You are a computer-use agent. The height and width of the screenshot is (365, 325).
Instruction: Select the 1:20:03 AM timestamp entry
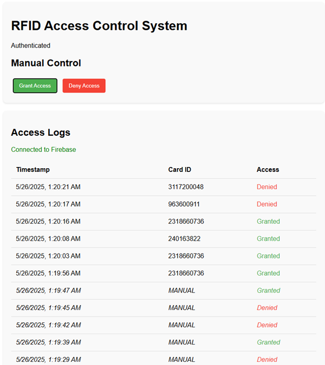point(48,256)
